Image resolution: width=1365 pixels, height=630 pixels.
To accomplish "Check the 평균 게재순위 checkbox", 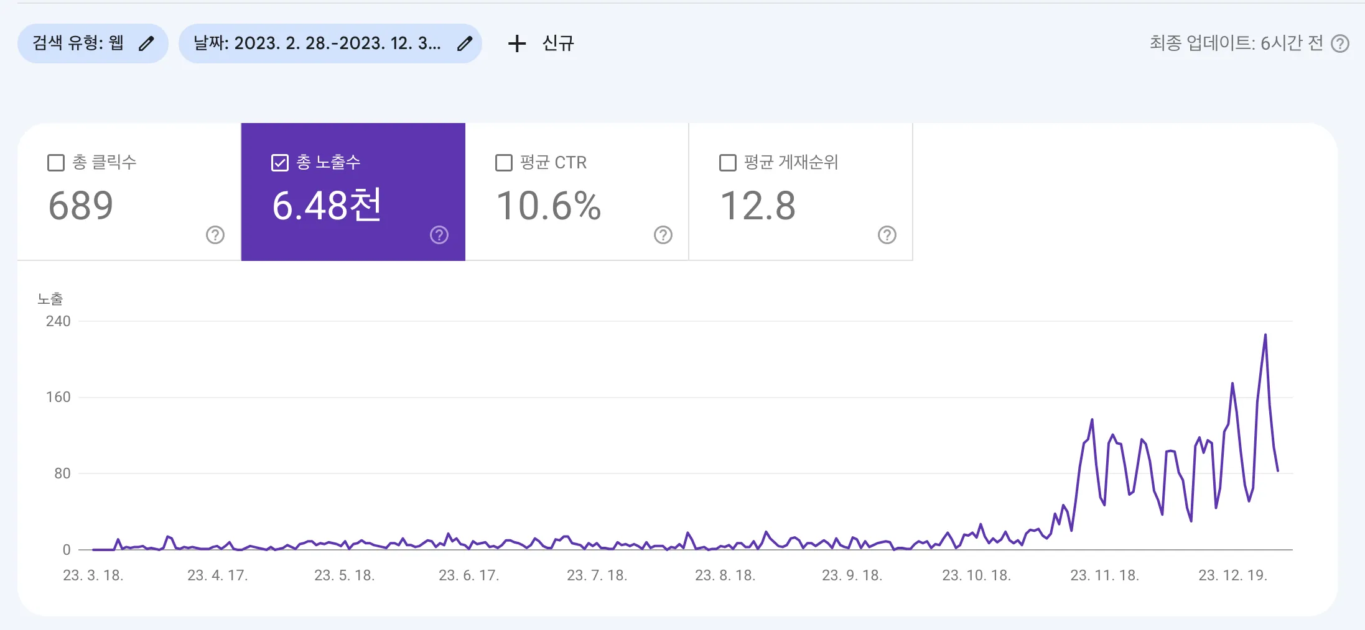I will (x=726, y=162).
